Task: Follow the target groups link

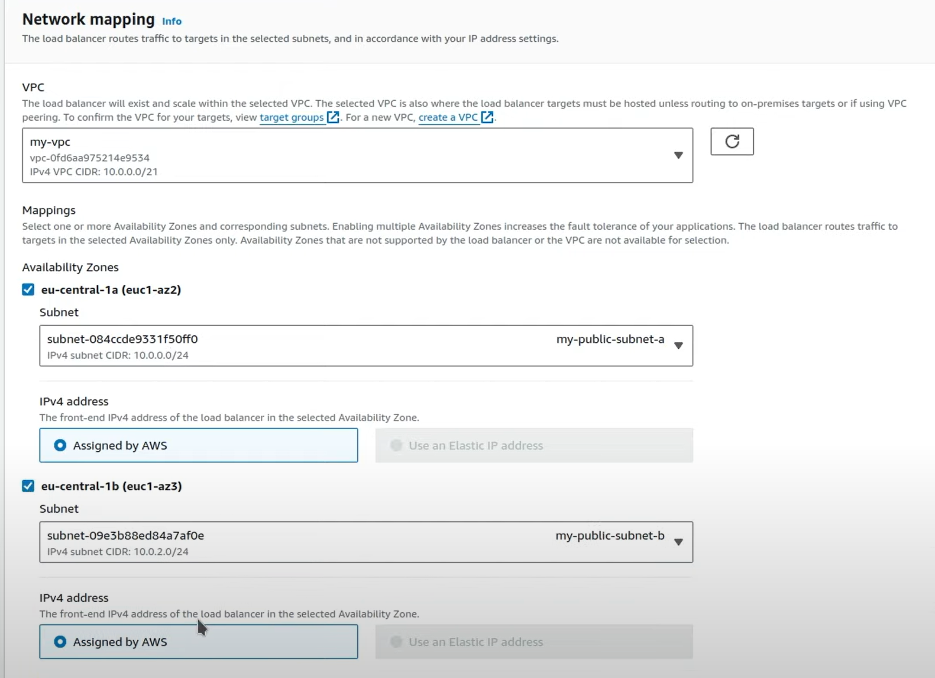Action: click(x=291, y=117)
